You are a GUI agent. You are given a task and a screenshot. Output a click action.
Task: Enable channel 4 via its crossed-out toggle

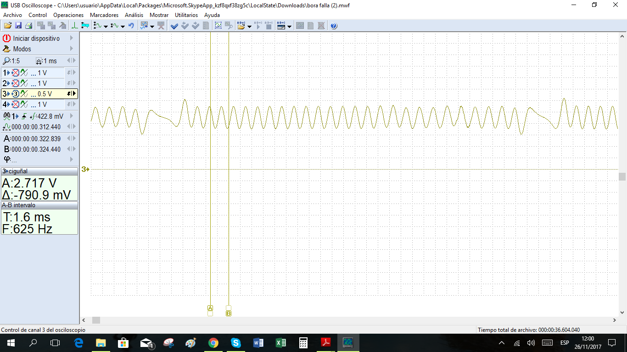(15, 104)
